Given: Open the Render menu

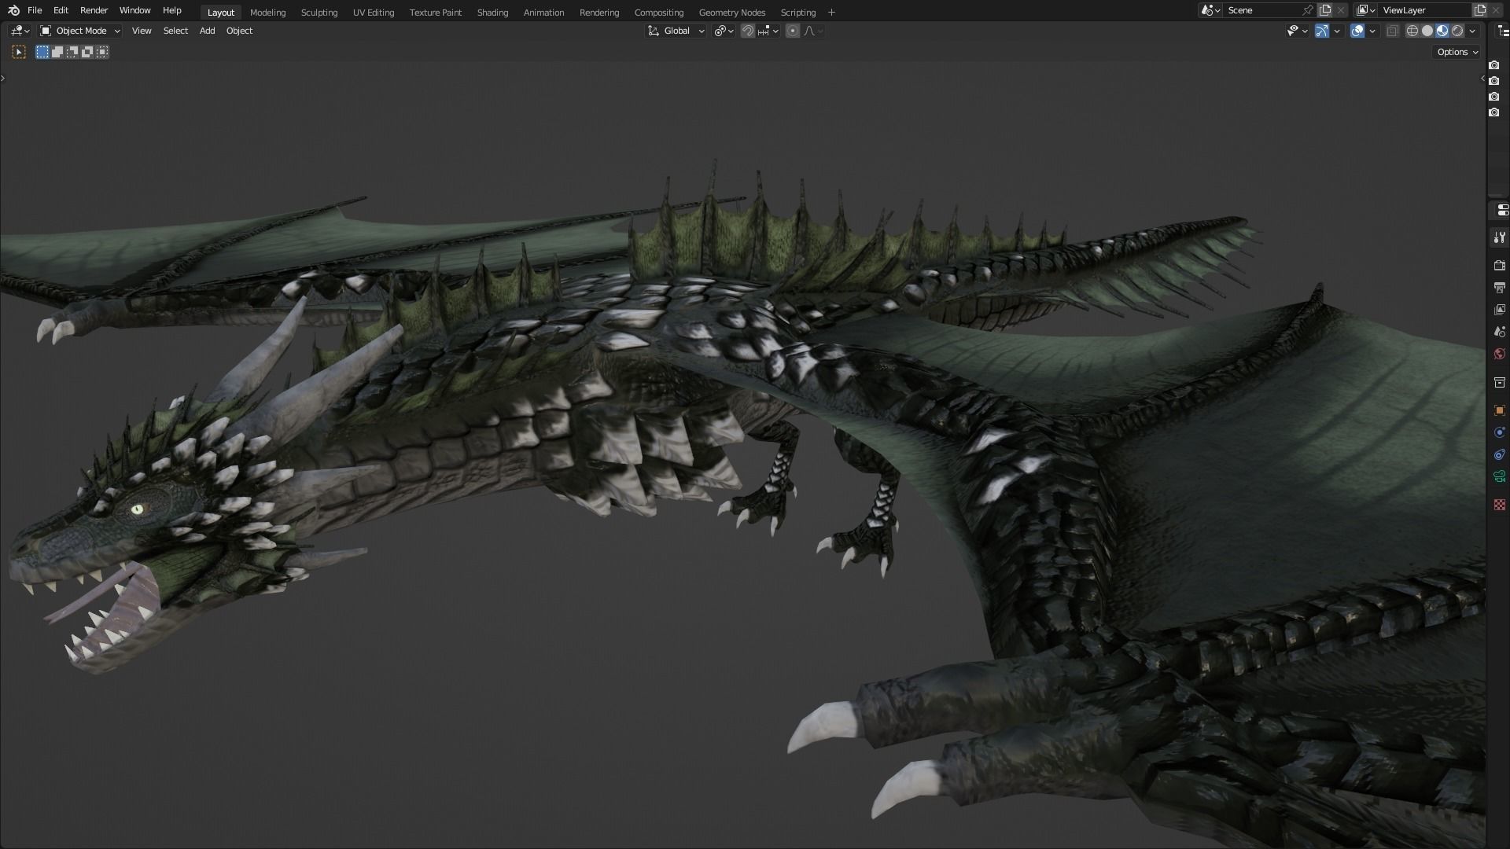Looking at the screenshot, I should point(94,10).
